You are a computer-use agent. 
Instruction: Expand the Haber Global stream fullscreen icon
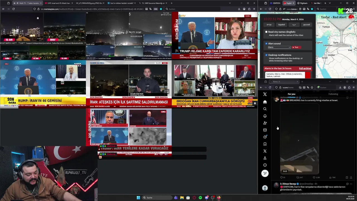point(167,91)
